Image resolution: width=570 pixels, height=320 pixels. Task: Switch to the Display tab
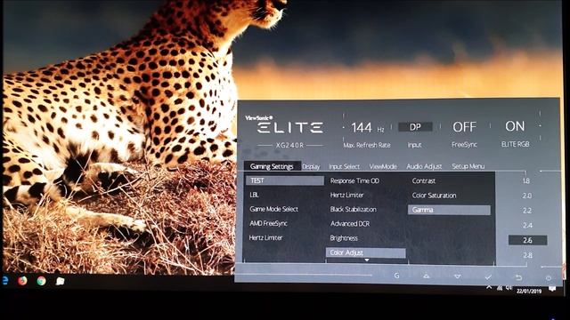[x=311, y=166]
